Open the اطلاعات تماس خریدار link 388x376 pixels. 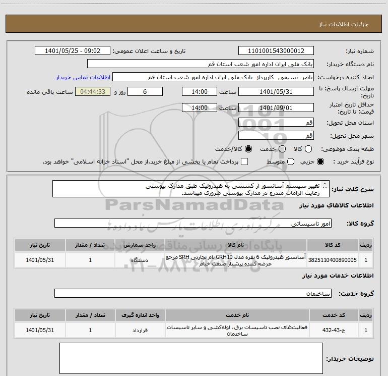(83, 77)
